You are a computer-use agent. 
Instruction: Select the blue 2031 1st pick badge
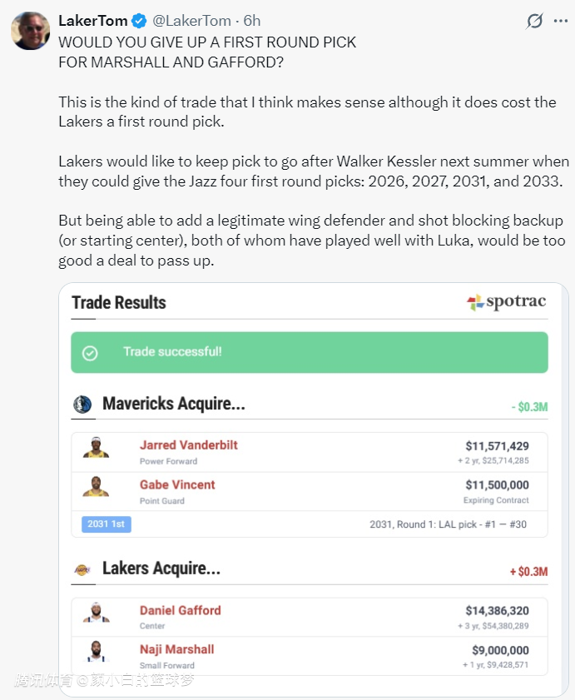click(x=107, y=524)
